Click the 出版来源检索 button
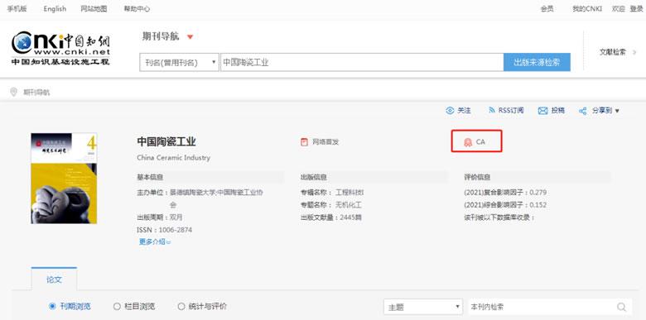The image size is (646, 320). (x=537, y=62)
